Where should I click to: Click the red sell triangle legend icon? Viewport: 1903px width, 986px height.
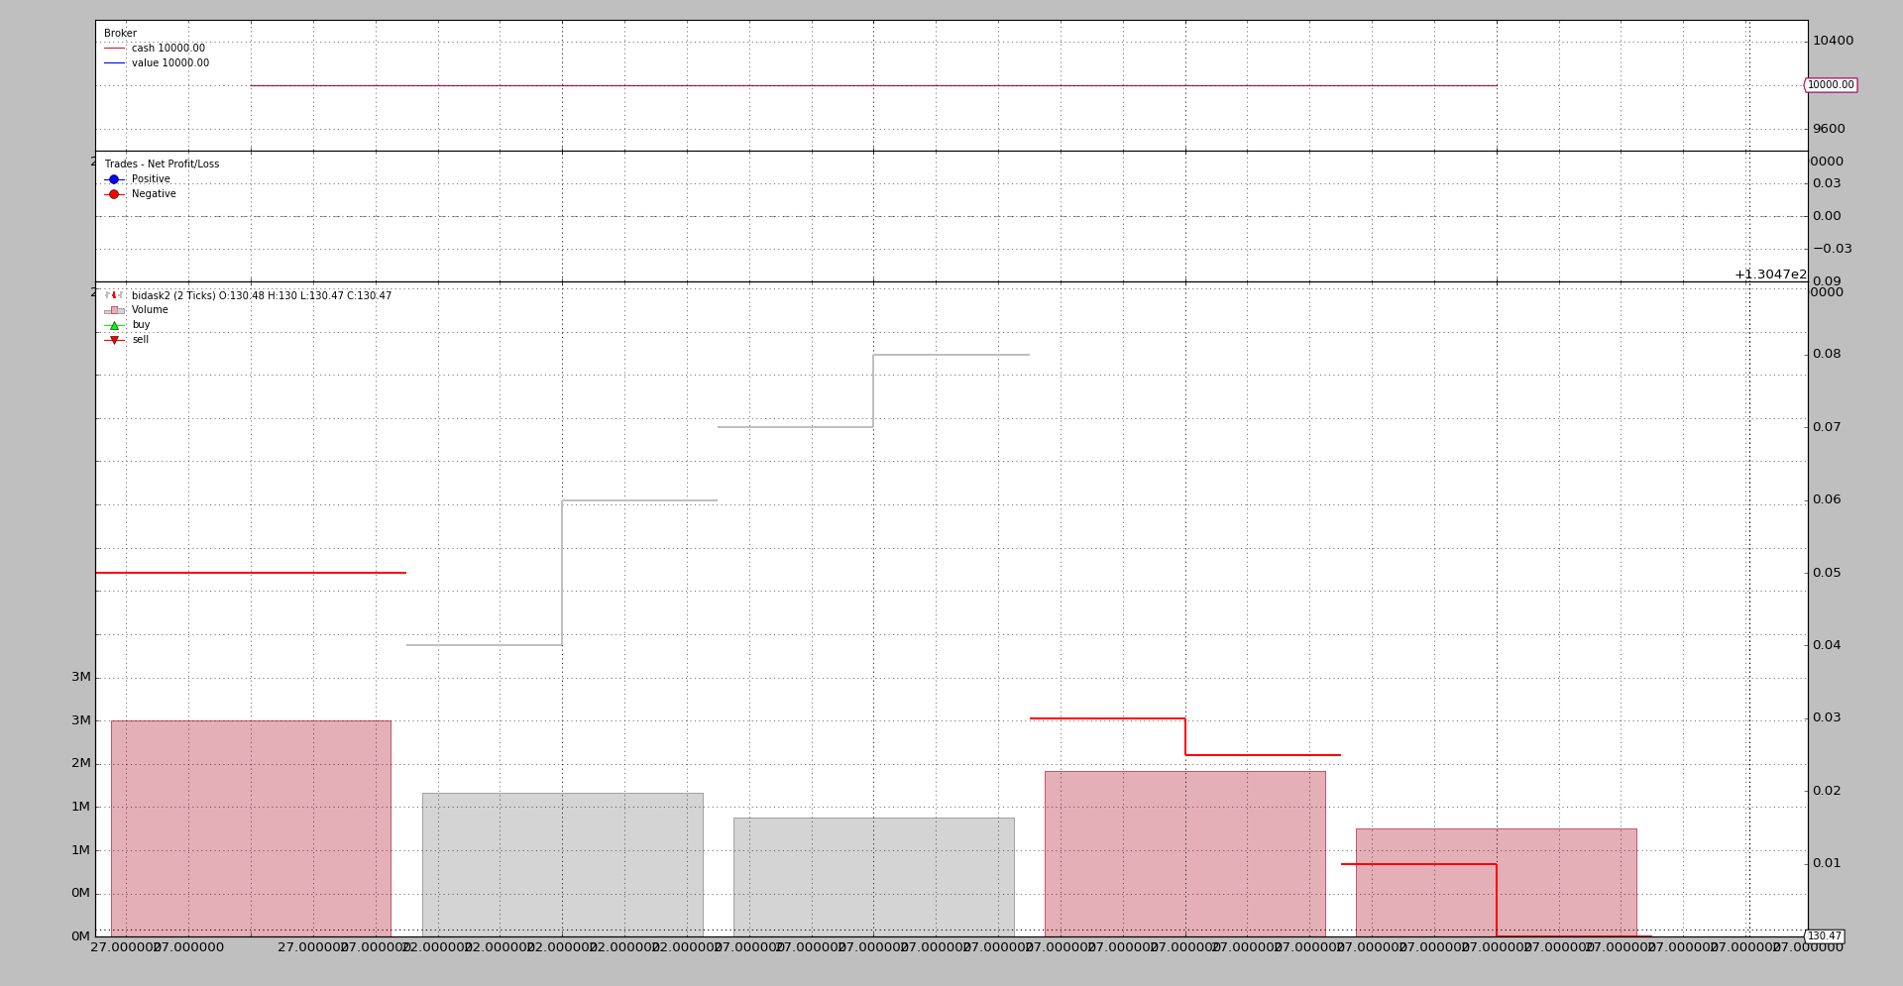114,340
